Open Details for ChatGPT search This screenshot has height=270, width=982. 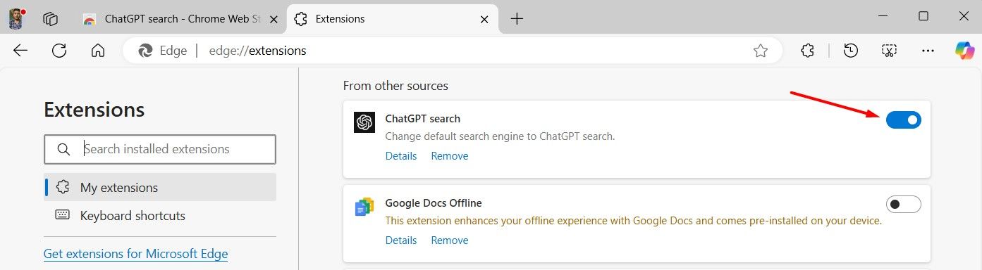(x=401, y=156)
